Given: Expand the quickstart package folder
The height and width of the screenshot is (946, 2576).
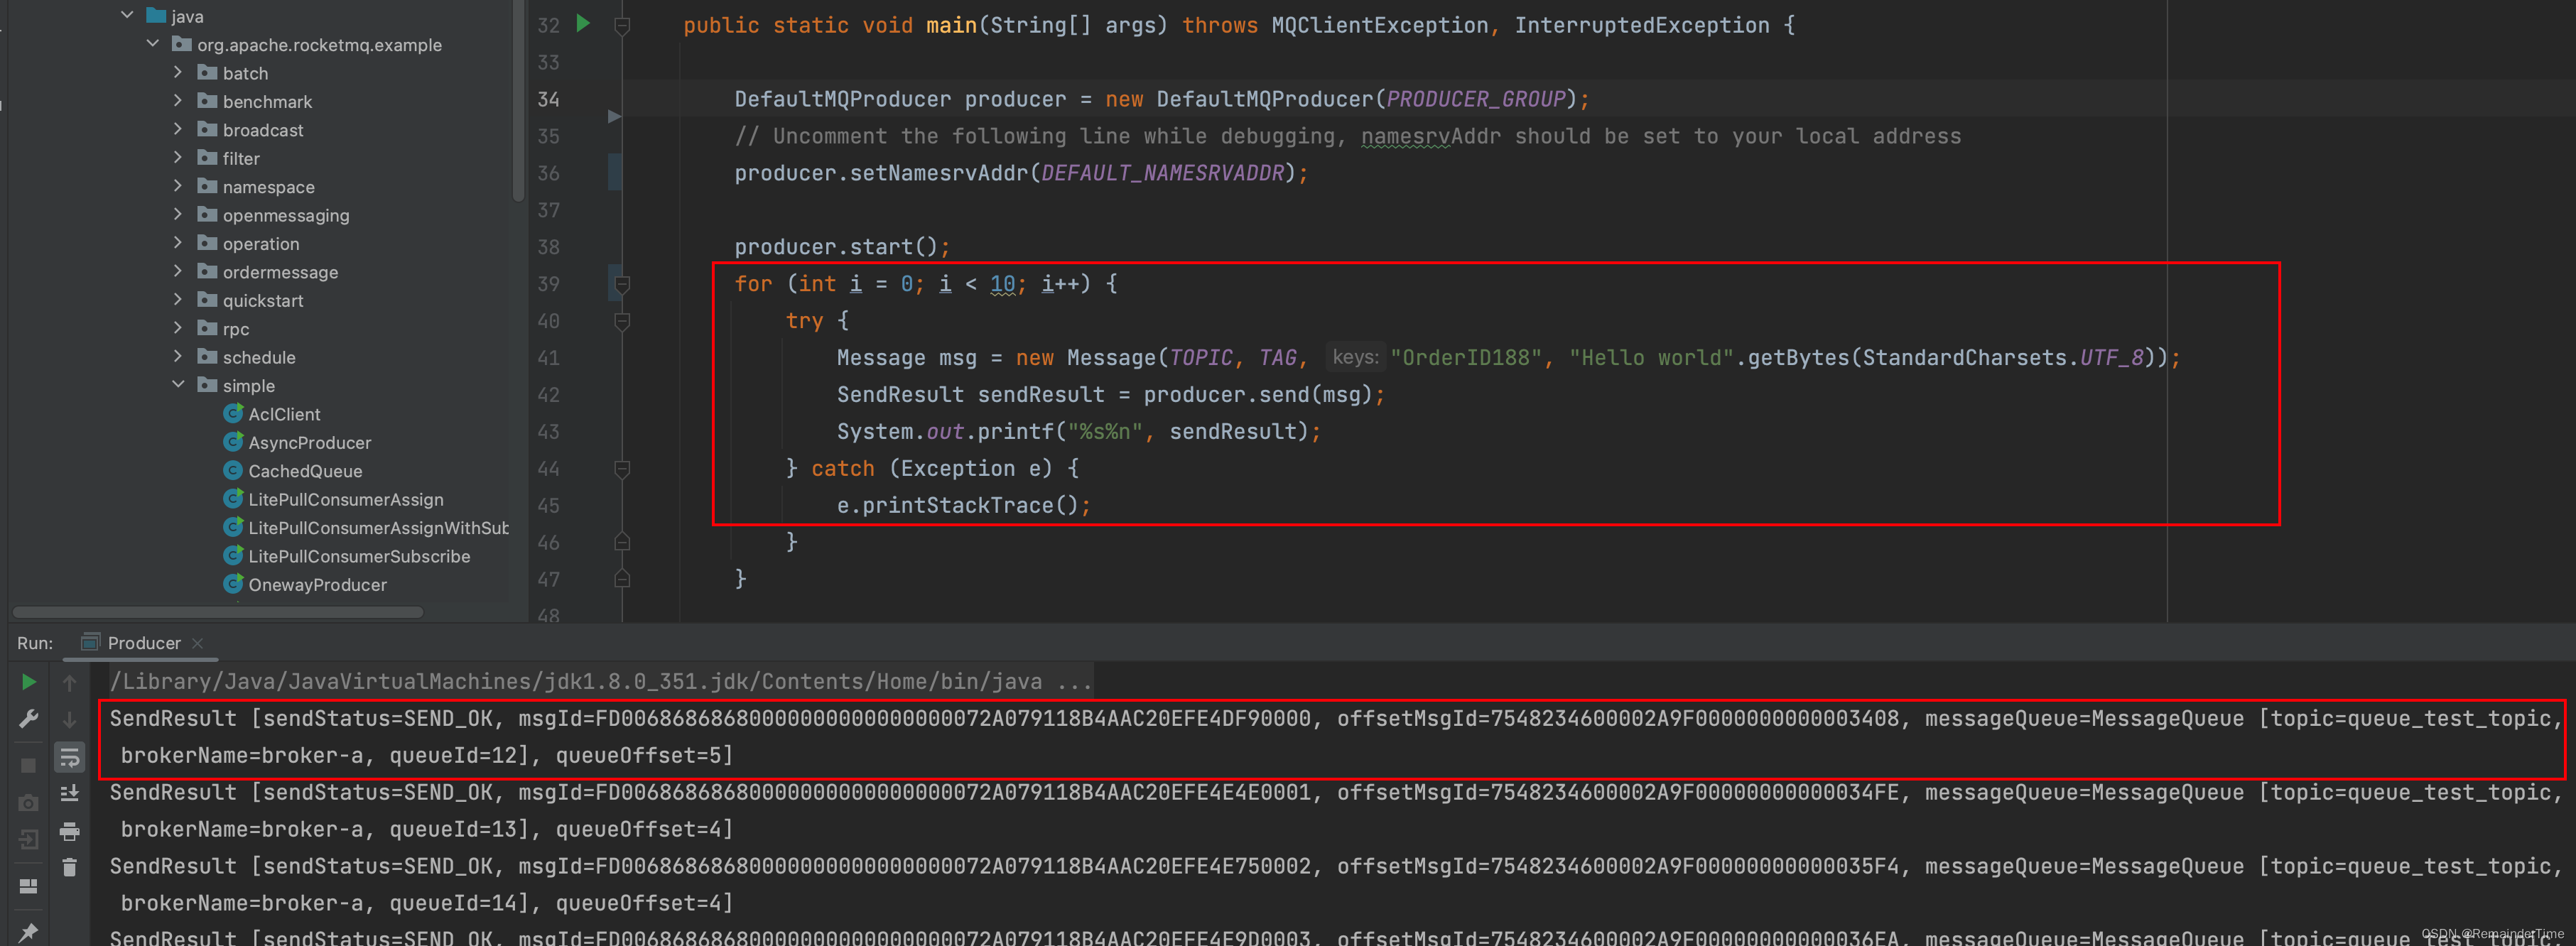Looking at the screenshot, I should tap(178, 300).
